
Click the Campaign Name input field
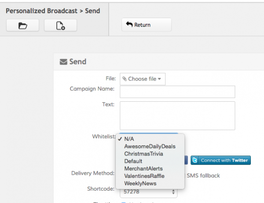click(x=177, y=92)
